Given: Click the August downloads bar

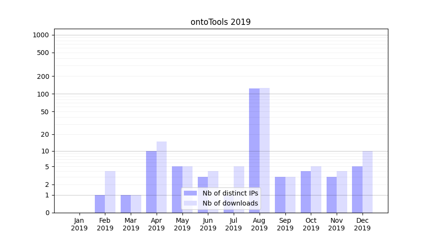Looking at the screenshot, I should coord(264,150).
